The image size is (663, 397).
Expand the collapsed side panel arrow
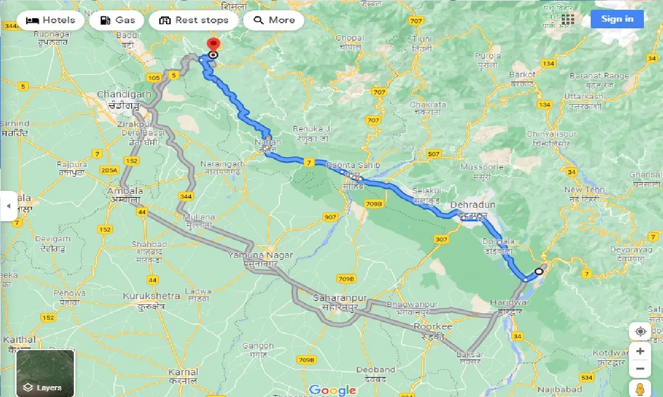point(8,206)
